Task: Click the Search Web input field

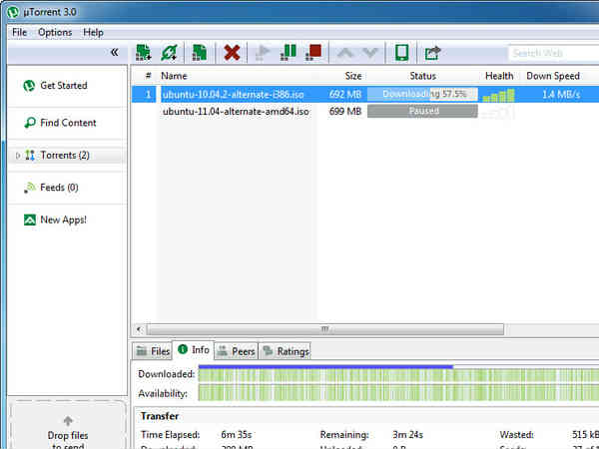Action: [553, 53]
